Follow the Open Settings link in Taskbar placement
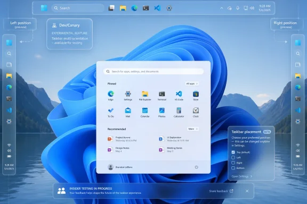 (242, 176)
